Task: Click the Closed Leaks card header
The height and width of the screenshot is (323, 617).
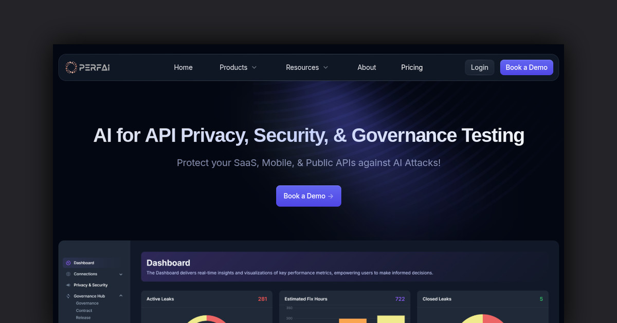Action: pos(483,299)
